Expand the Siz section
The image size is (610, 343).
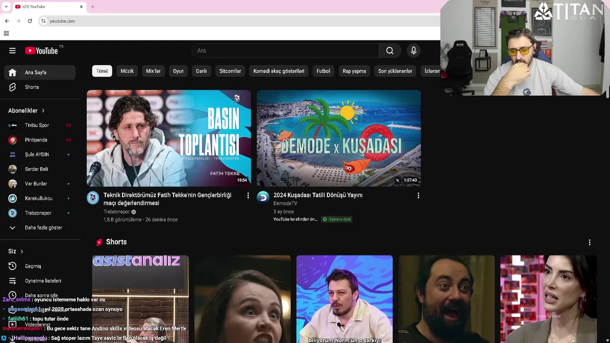pyautogui.click(x=16, y=251)
